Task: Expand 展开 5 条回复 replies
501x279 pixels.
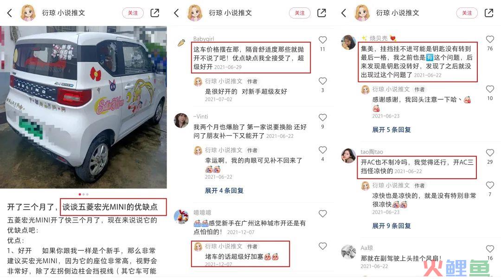Action: point(392,130)
